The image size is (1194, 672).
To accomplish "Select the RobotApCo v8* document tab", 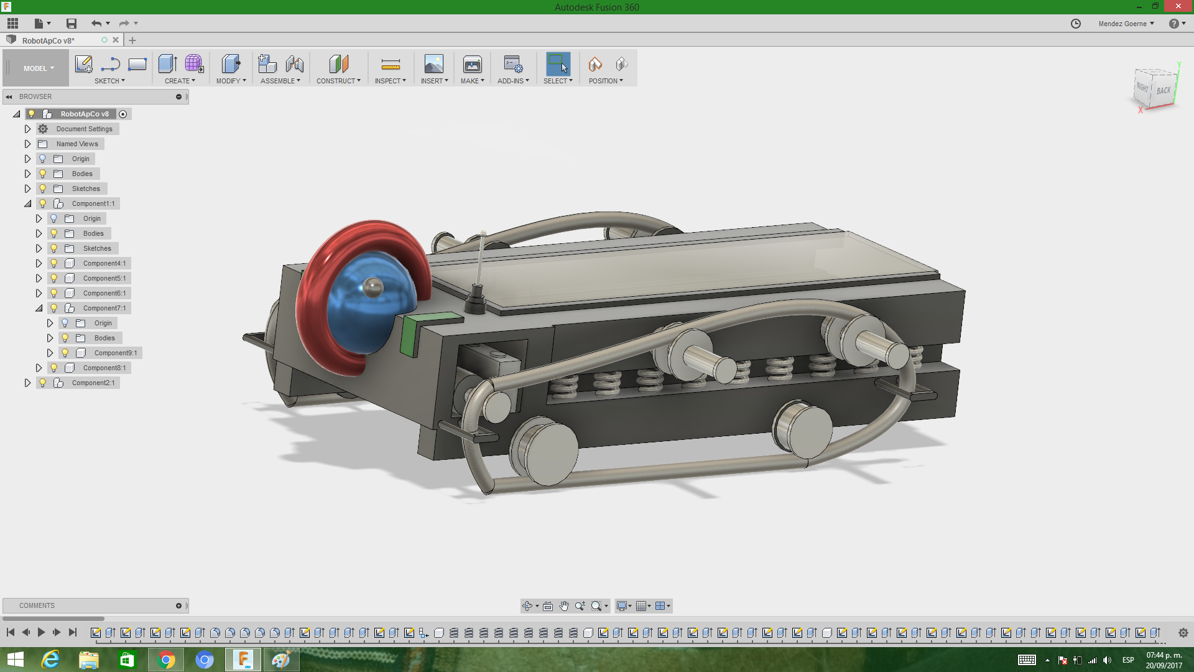I will click(49, 40).
